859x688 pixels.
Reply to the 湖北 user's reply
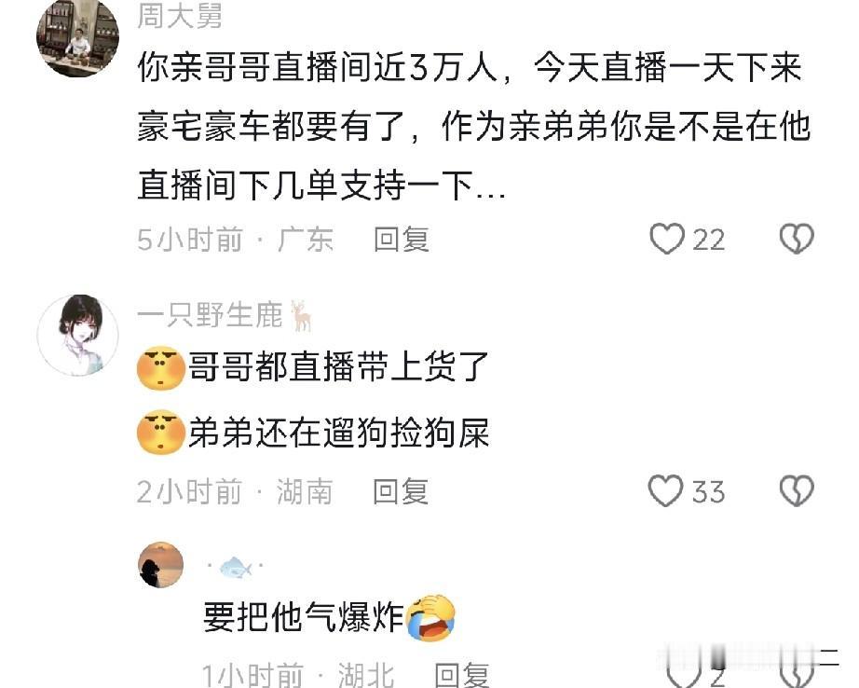pos(462,675)
